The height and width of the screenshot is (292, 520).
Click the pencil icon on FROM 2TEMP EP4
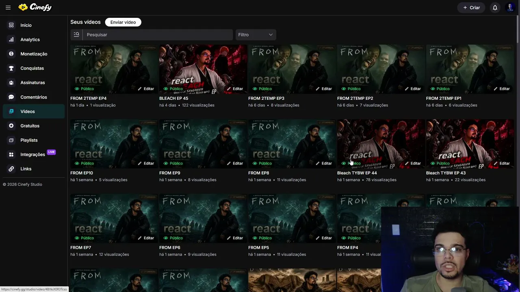[140, 89]
